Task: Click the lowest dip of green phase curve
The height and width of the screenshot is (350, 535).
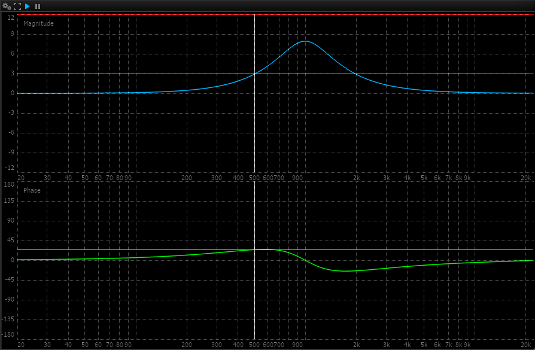Action: [x=346, y=271]
